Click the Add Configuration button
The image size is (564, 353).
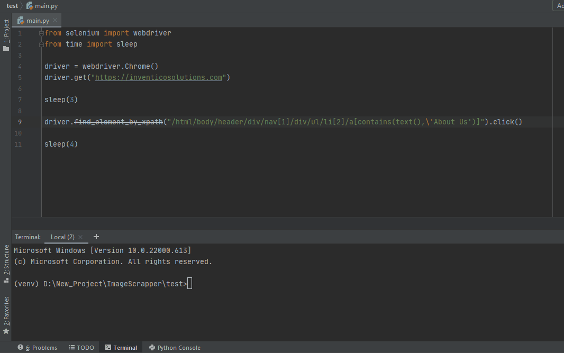click(560, 6)
